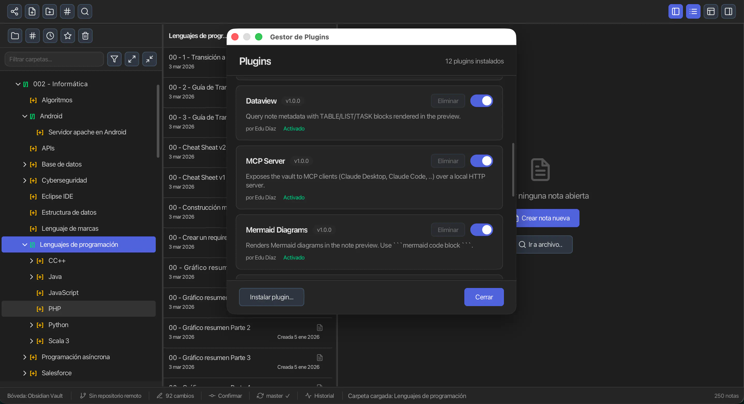744x404 pixels.
Task: Open the top toolbar hashtag tags icon
Action: point(67,12)
